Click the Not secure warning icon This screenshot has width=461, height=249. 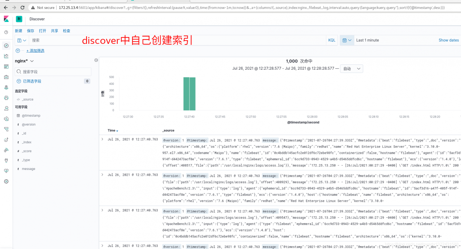click(x=33, y=8)
